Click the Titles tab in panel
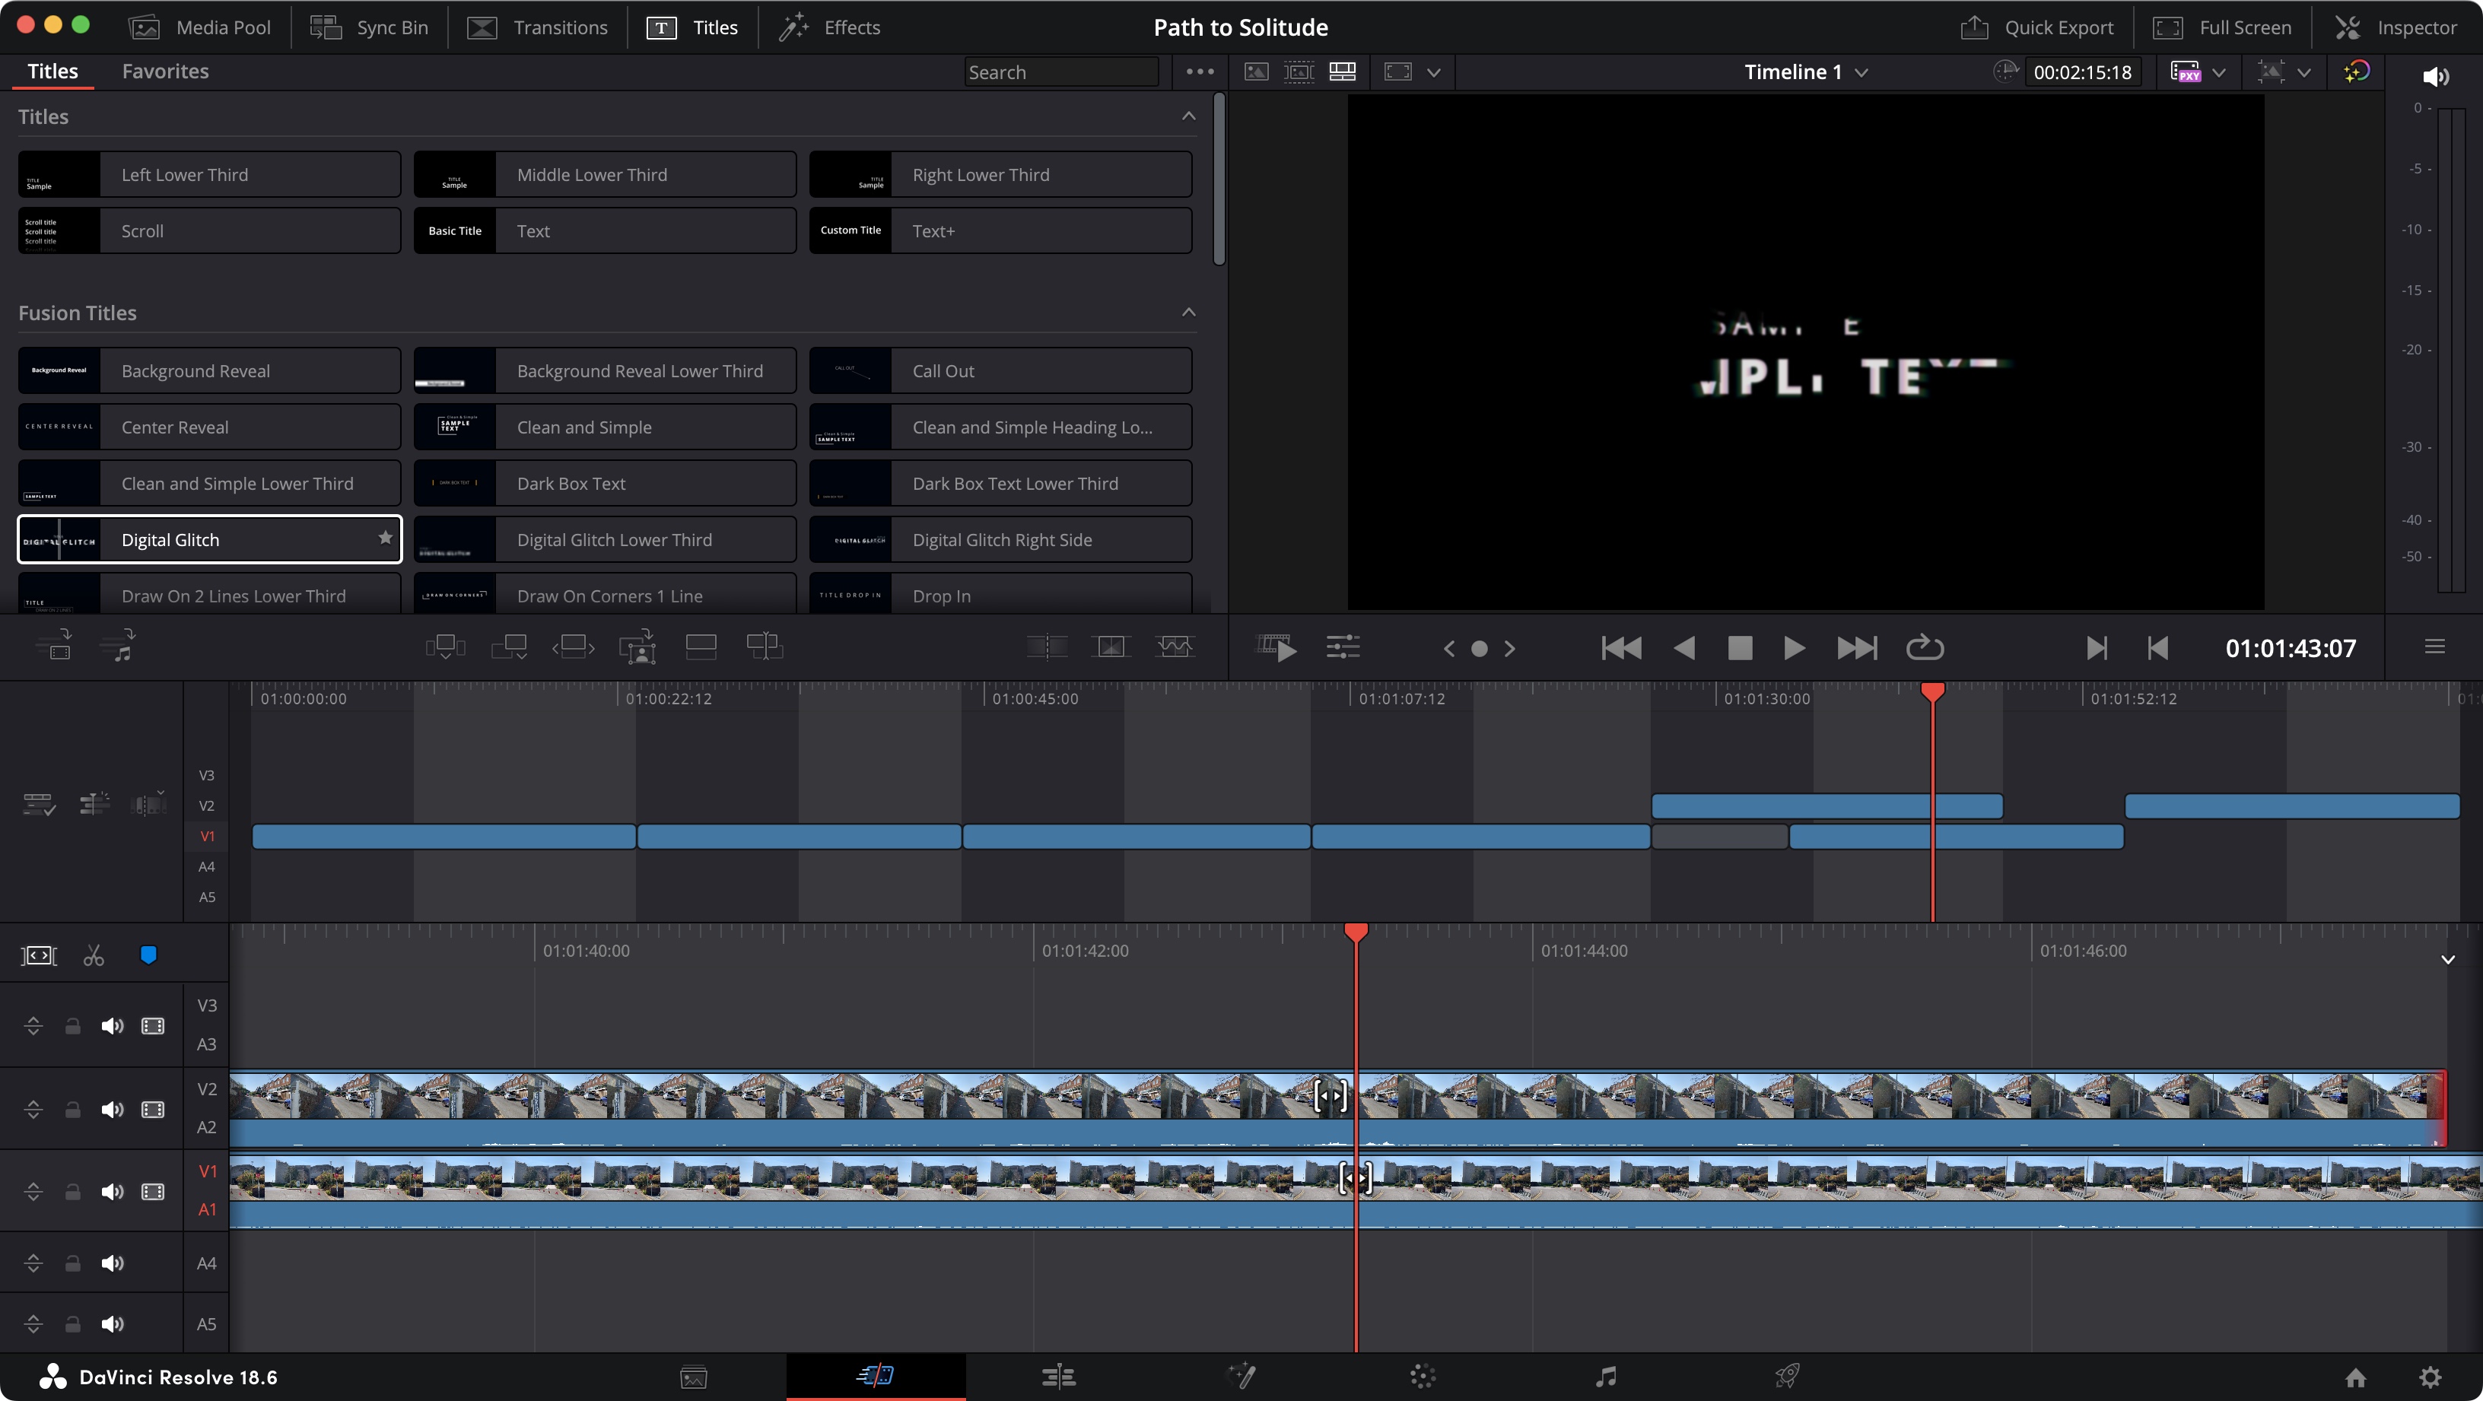The height and width of the screenshot is (1401, 2483). click(51, 71)
